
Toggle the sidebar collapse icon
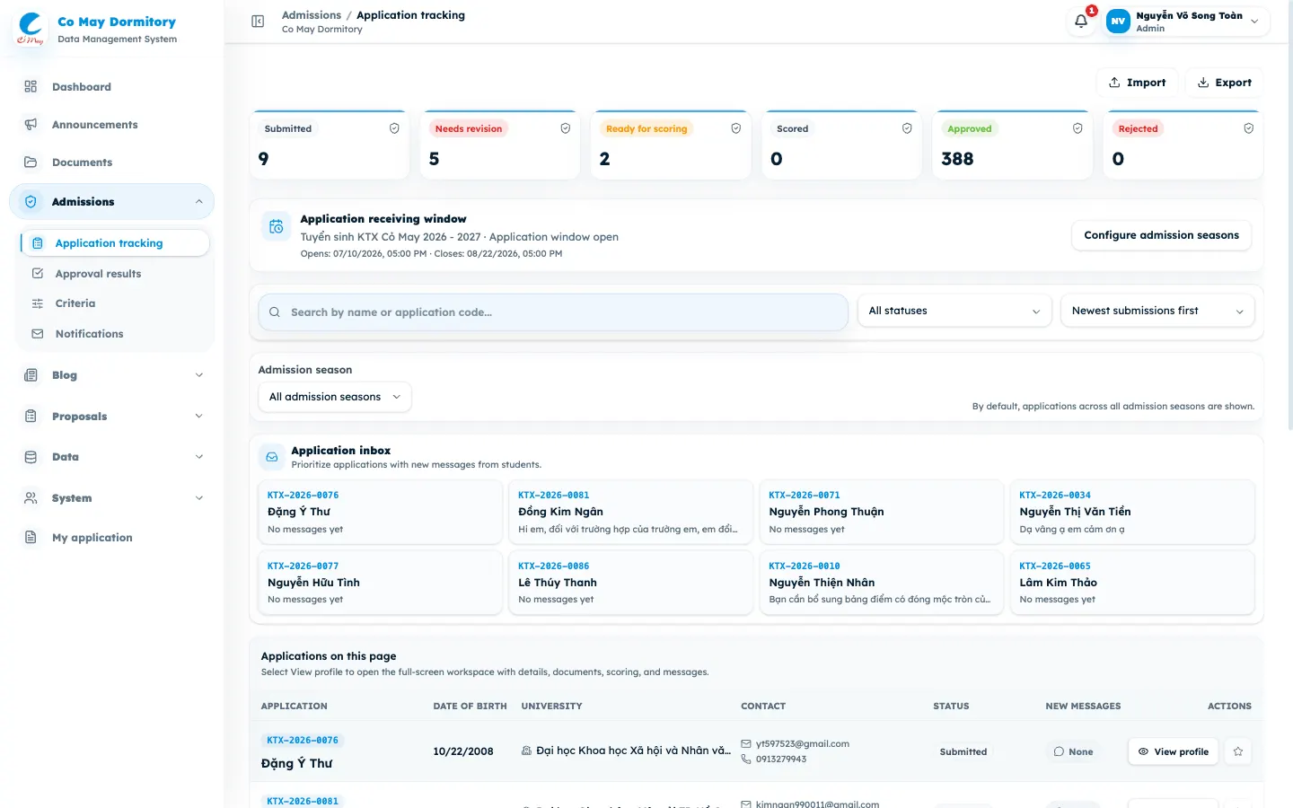258,22
